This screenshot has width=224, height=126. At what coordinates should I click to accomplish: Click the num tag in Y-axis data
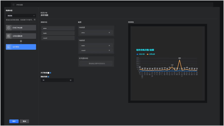point(96,45)
